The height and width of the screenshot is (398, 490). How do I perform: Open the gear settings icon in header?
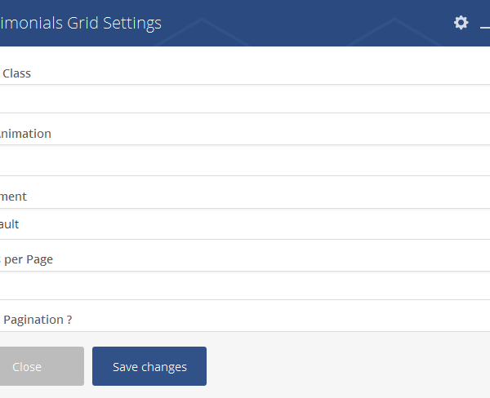coord(461,23)
